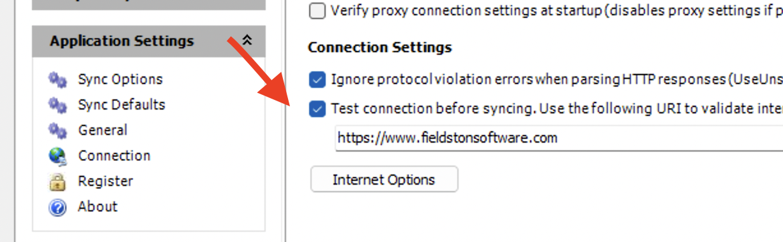Collapse the Application Settings panel chevron
This screenshot has width=783, height=242.
[247, 41]
